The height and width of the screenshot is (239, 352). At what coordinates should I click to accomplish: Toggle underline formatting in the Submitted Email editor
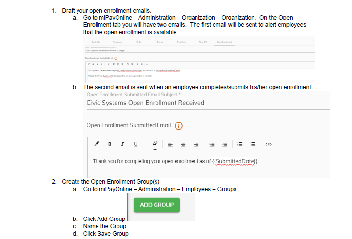(136, 144)
